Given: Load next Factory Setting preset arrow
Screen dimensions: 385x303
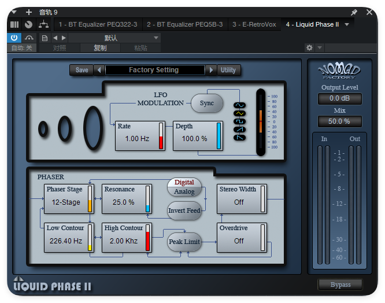Looking at the screenshot, I should tap(211, 70).
